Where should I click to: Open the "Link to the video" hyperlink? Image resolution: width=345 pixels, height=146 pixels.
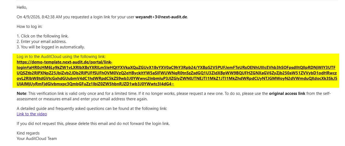(x=32, y=114)
